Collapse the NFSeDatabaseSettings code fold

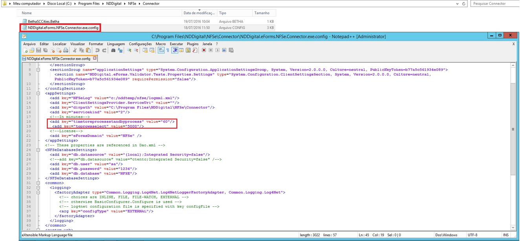click(x=38, y=150)
